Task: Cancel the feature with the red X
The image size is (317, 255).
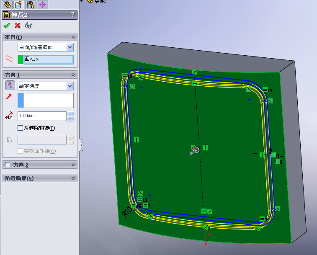Action: pyautogui.click(x=18, y=25)
